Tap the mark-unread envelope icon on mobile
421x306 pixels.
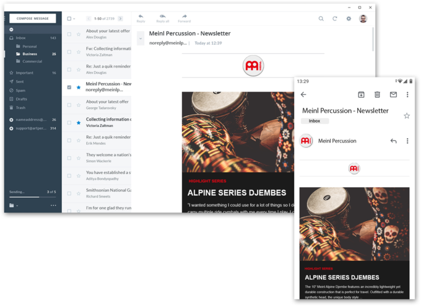(393, 95)
